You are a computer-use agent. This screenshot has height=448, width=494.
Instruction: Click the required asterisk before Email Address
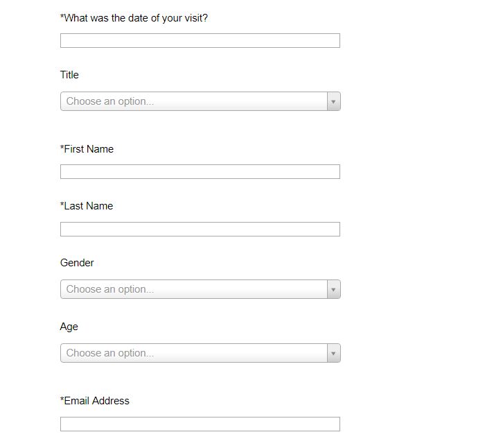coord(62,400)
